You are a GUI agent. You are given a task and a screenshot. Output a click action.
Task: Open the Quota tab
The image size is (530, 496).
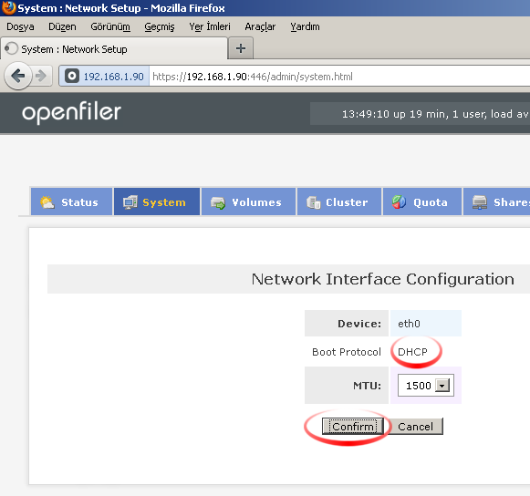tap(421, 202)
